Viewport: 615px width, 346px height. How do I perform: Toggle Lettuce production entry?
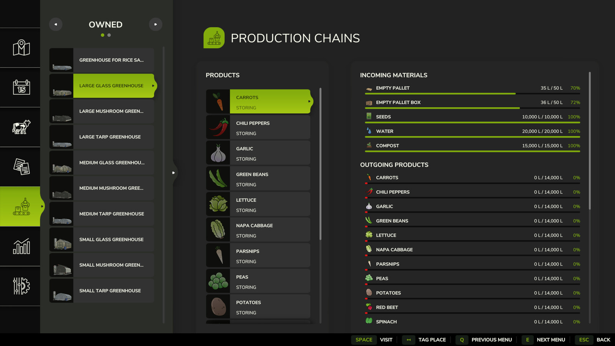[x=270, y=205]
